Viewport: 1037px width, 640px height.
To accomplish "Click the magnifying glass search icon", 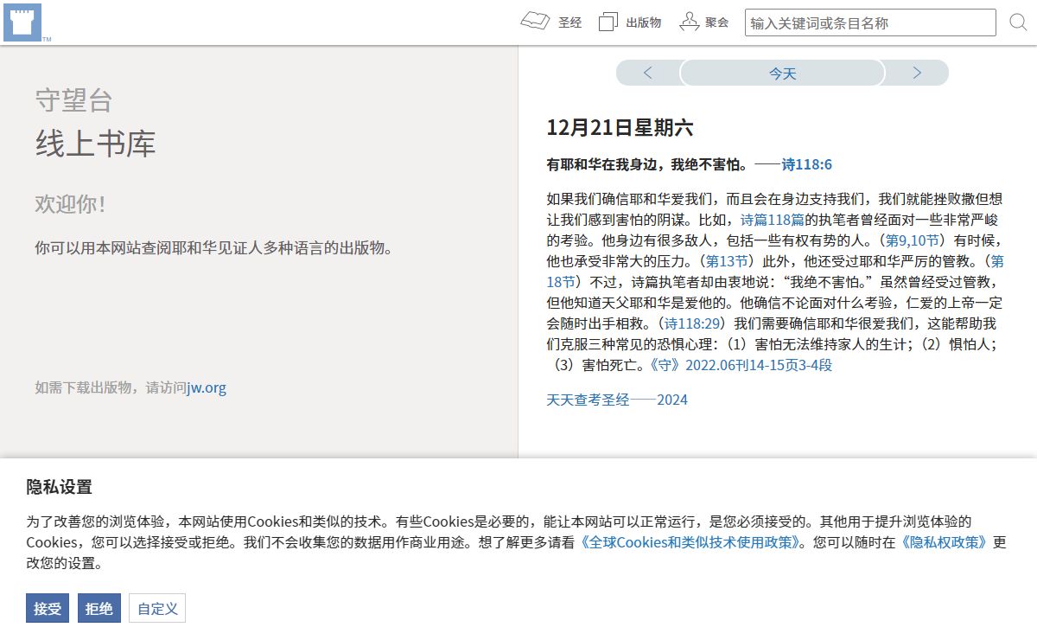I will click(1018, 22).
